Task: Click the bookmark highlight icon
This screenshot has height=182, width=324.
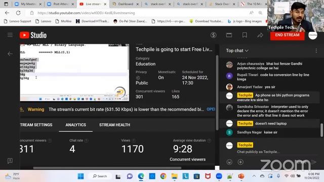Action: [x=245, y=35]
